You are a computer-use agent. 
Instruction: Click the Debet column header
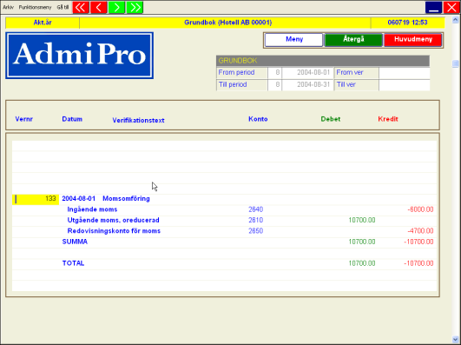331,119
